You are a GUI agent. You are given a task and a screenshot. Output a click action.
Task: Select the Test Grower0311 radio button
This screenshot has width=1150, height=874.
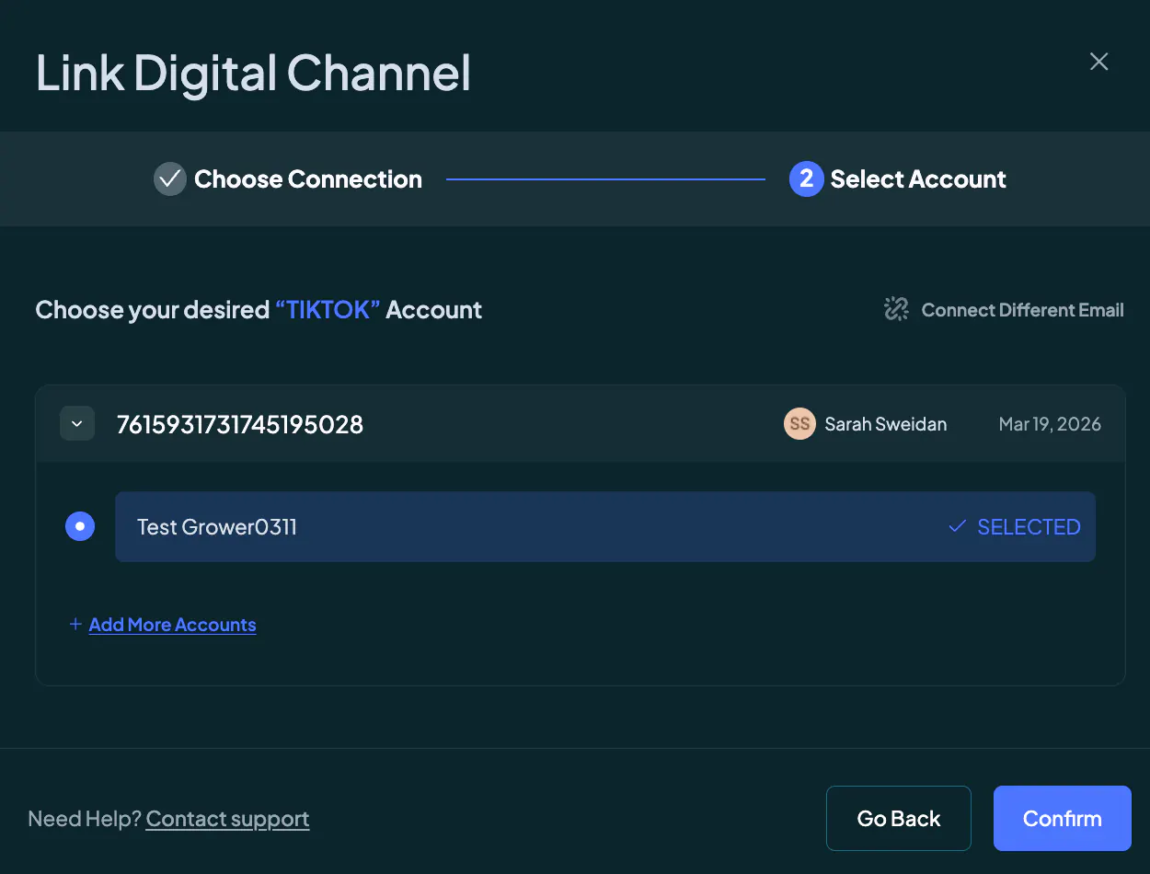80,526
